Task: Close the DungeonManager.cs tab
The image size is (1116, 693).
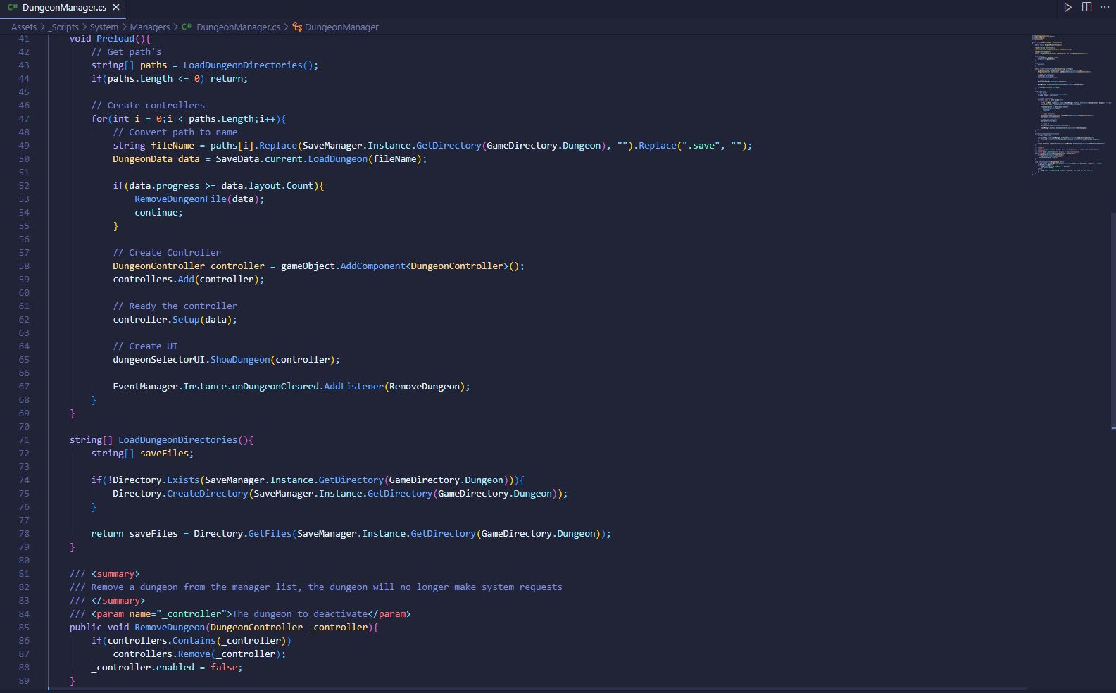Action: coord(116,7)
